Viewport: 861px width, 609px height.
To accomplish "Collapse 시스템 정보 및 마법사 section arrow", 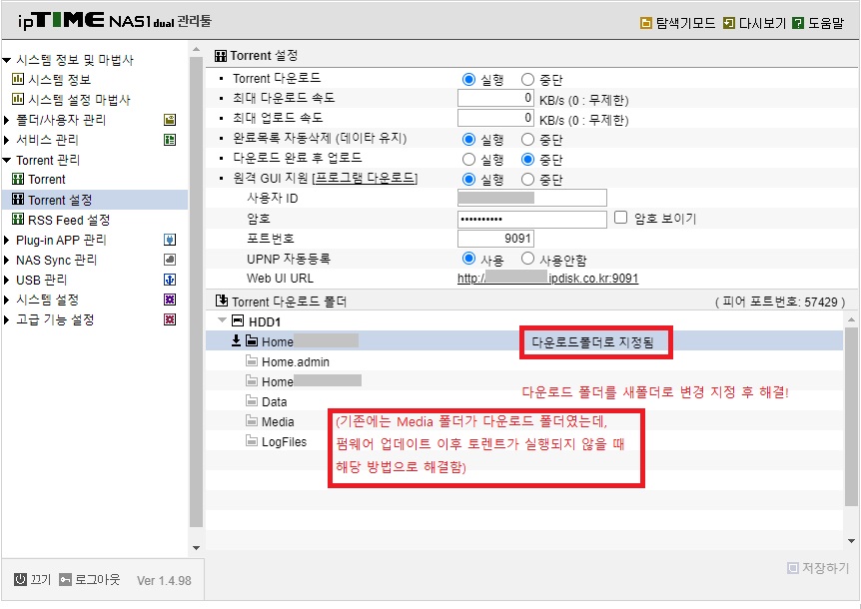I will (7, 60).
